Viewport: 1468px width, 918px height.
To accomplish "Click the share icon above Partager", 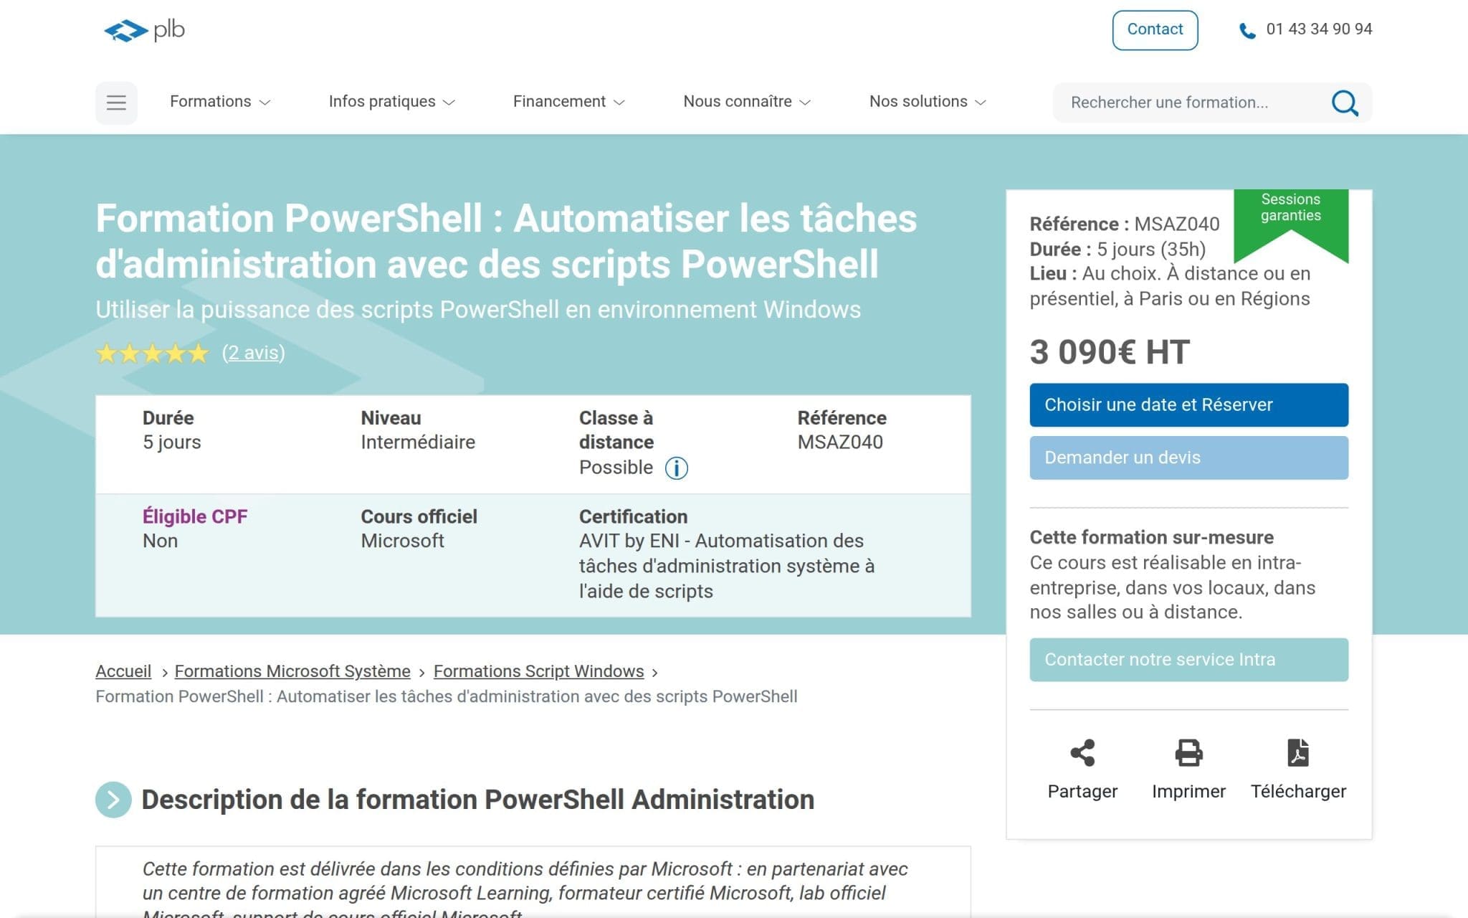I will click(1082, 753).
